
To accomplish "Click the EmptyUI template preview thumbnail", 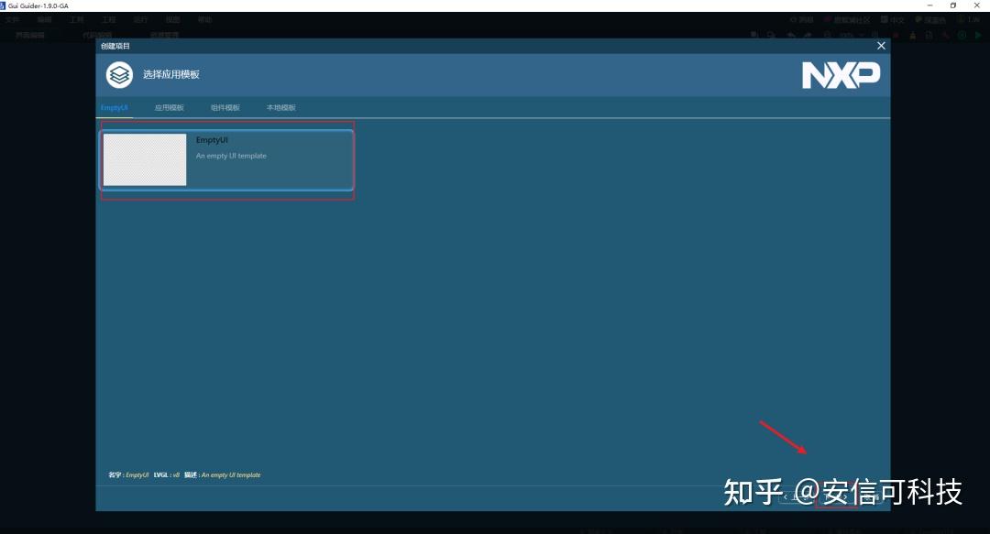I will point(145,159).
